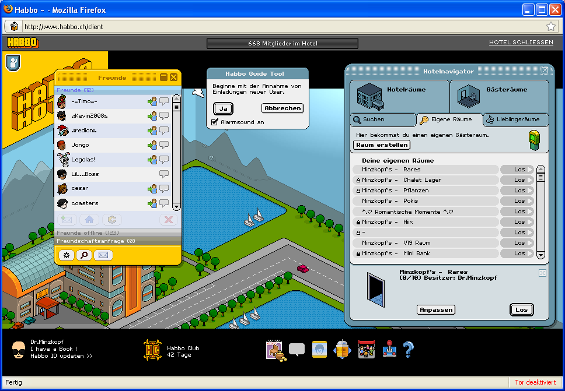
Task: Click Los for Minzkopf's - Pflanzen
Action: [517, 191]
